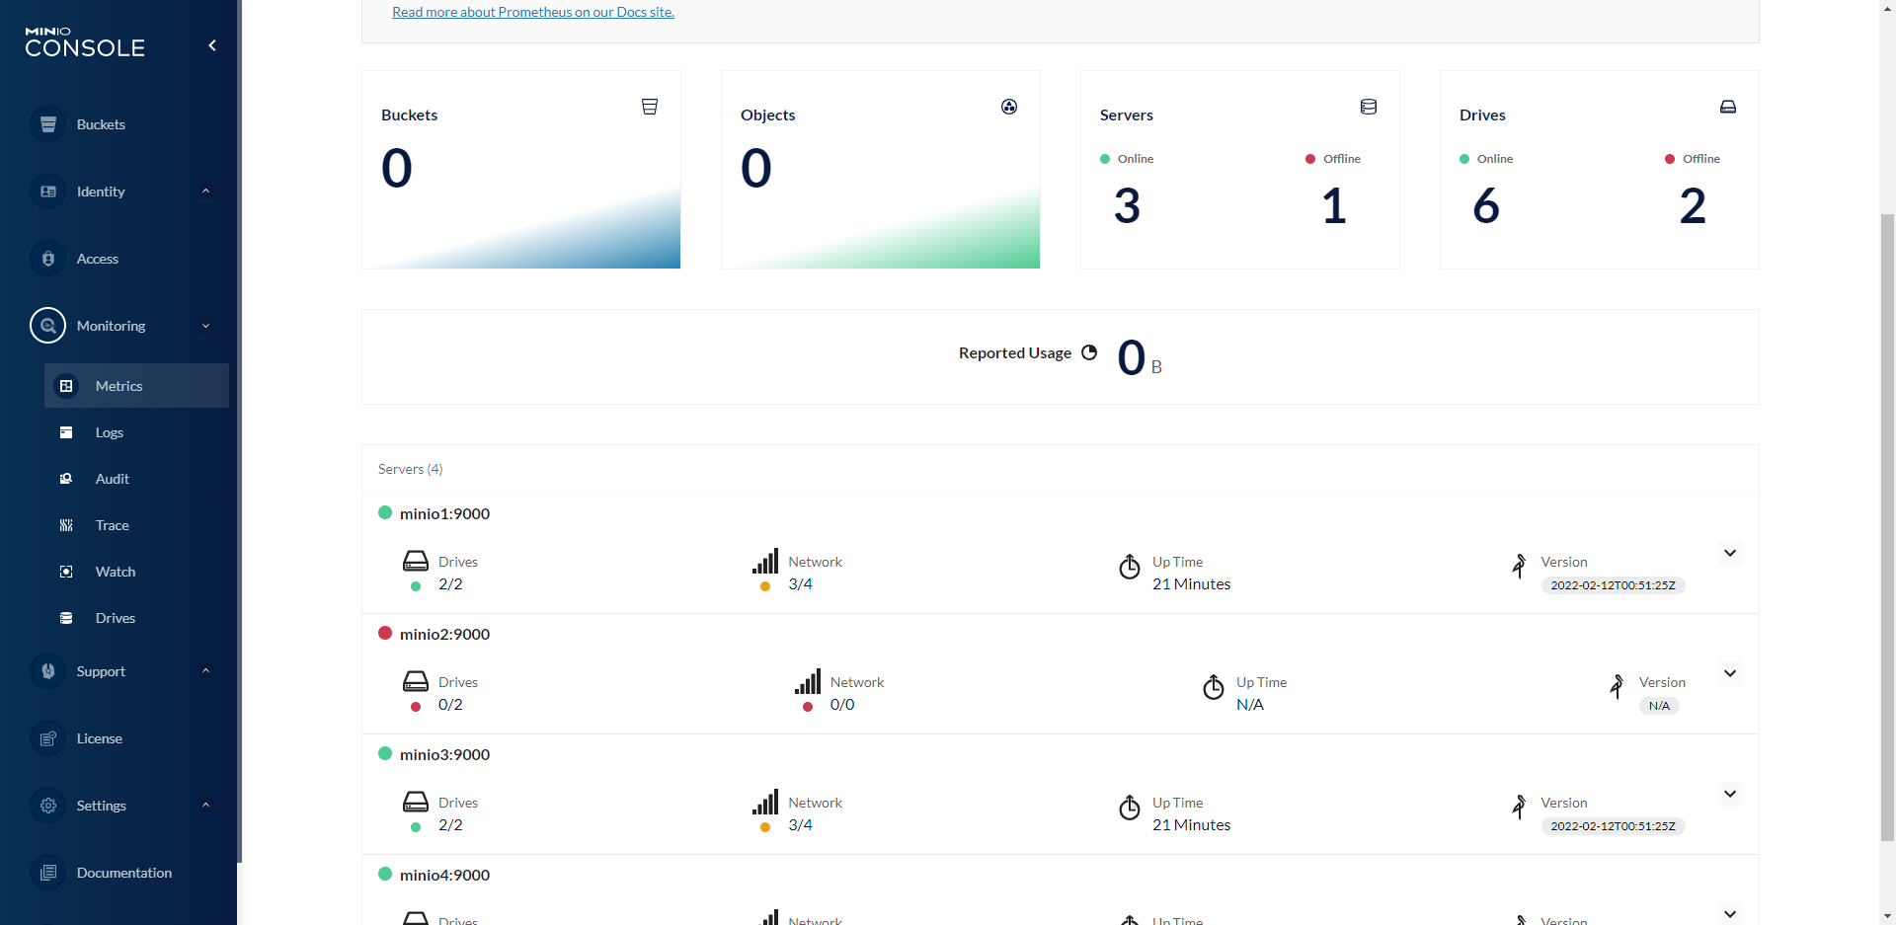The width and height of the screenshot is (1896, 925).
Task: Expand the Identity menu chevron
Action: (x=205, y=192)
